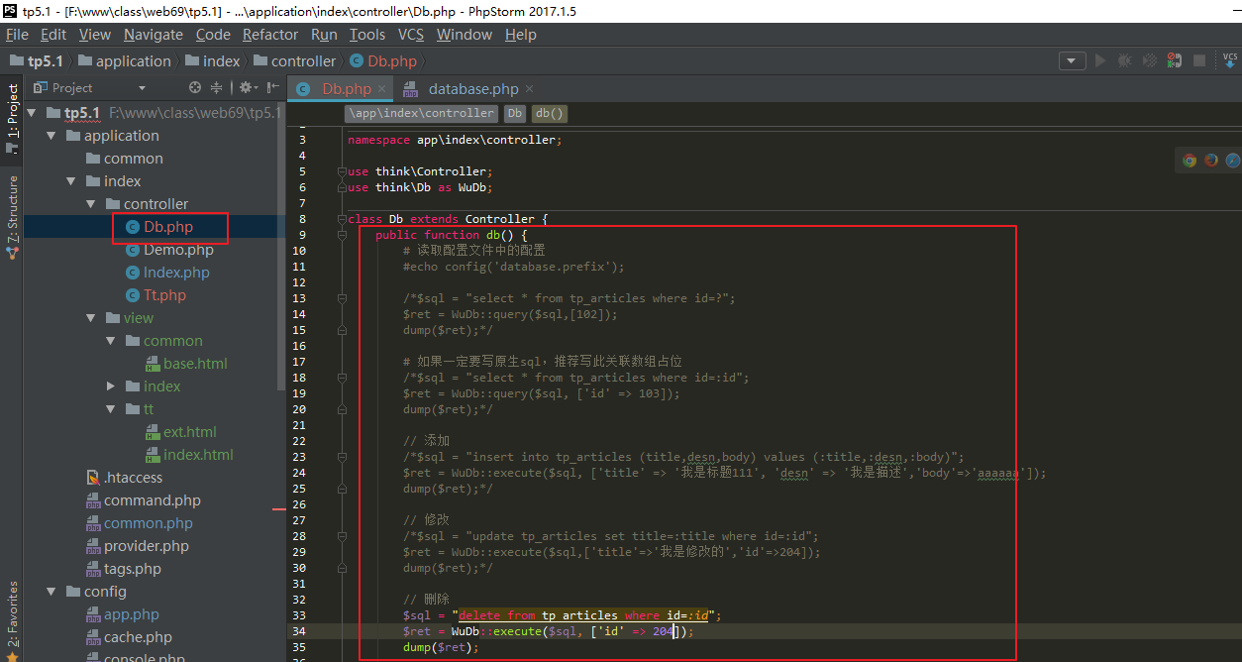Collapse the tp5.1 root folder

[x=32, y=113]
